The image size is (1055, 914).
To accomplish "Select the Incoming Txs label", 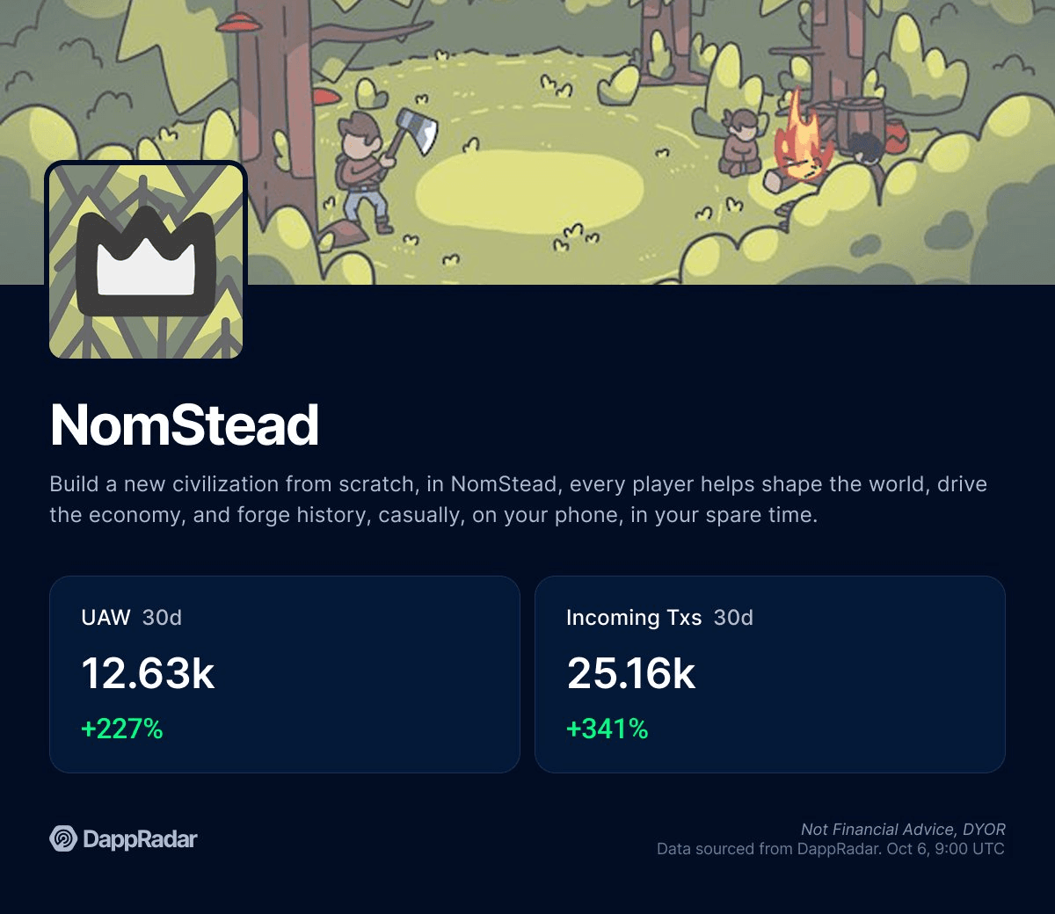I will point(633,618).
